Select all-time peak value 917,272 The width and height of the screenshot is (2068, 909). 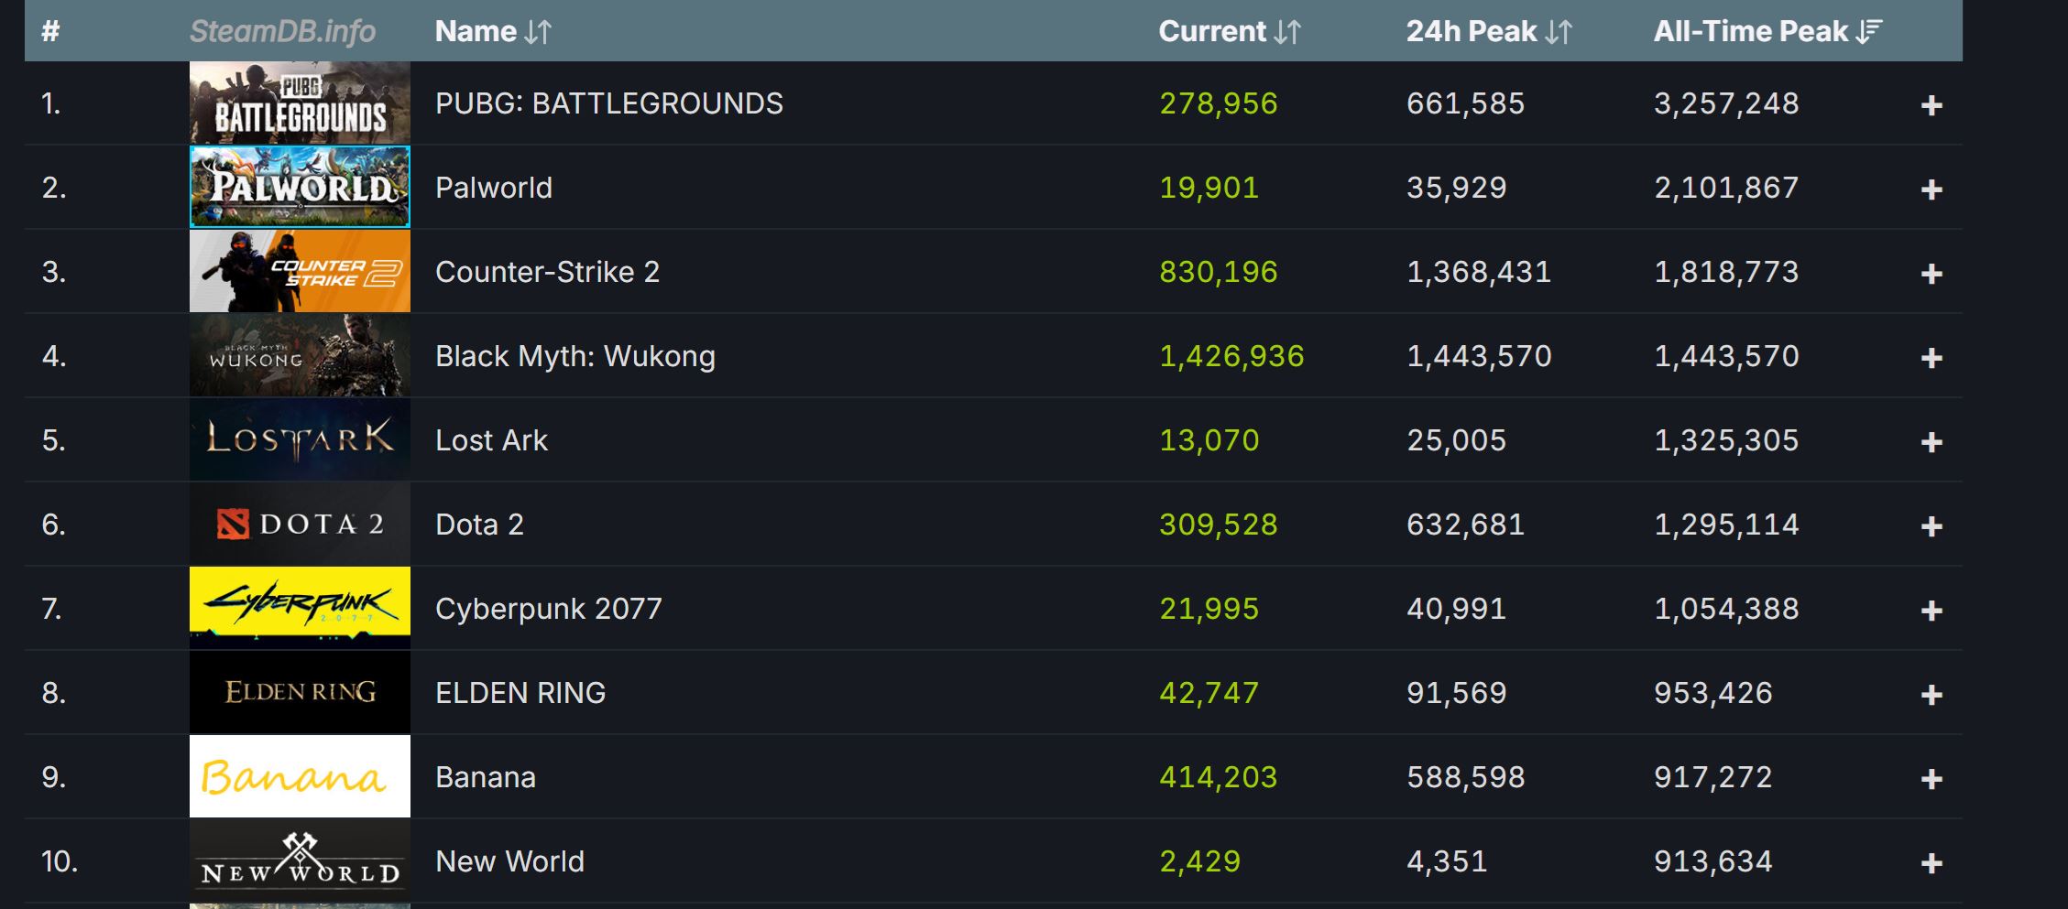[1712, 777]
